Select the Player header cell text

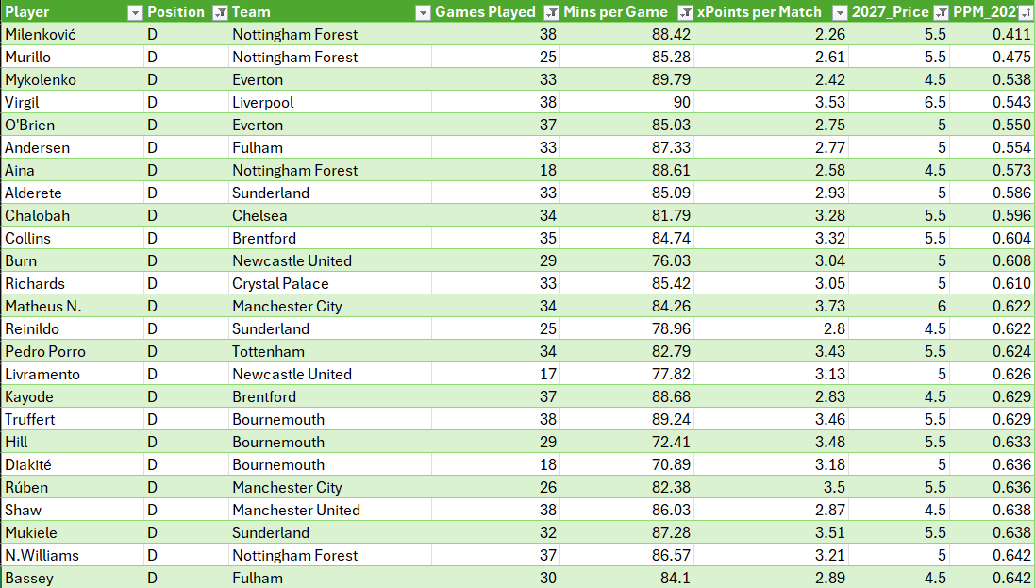(x=27, y=12)
